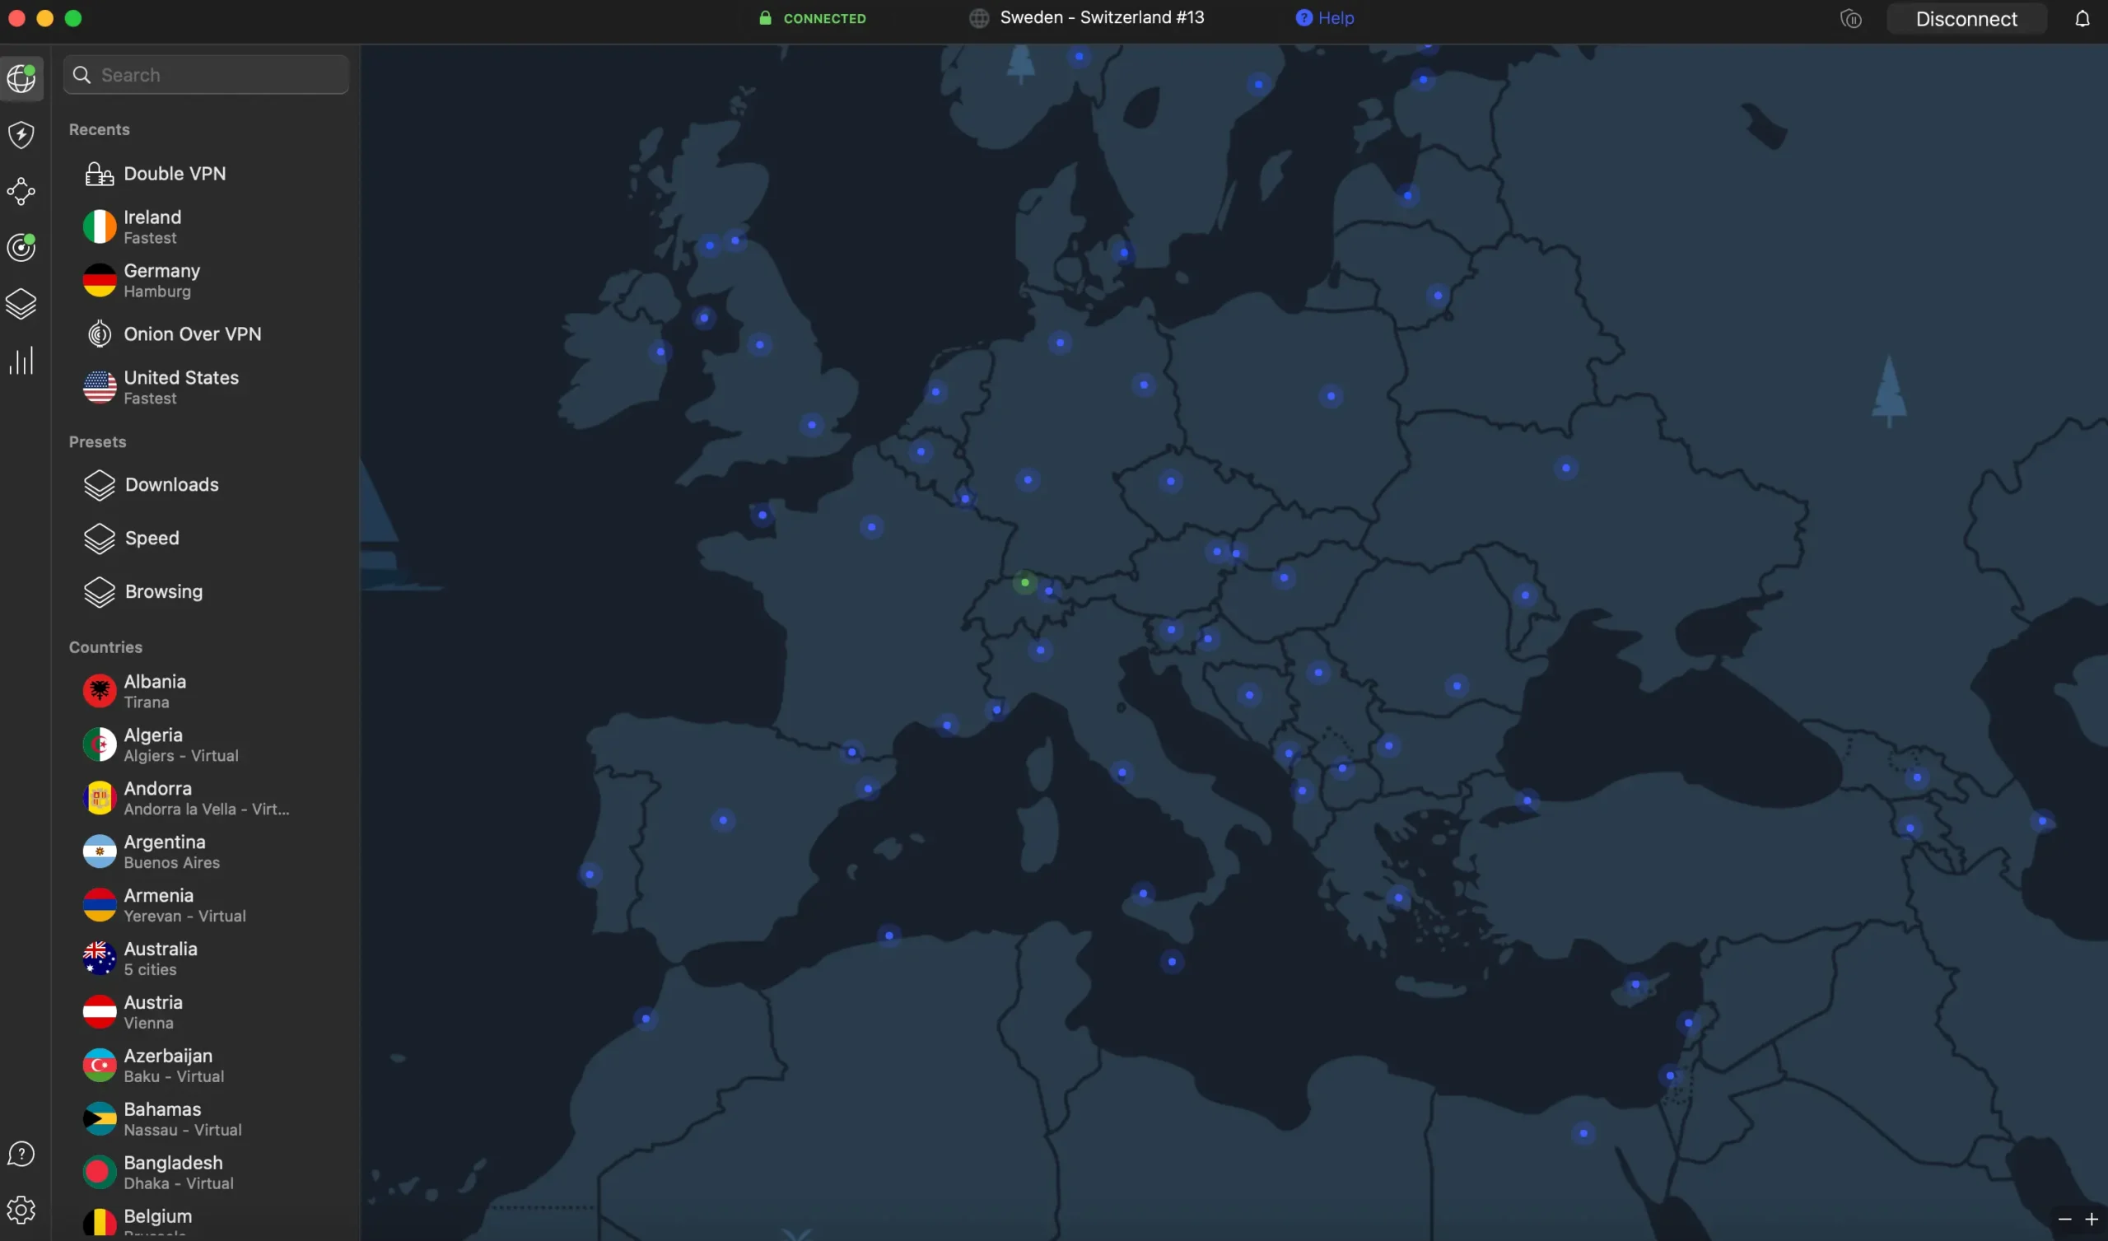Connect to Andorra la Vella
The height and width of the screenshot is (1241, 2108).
[x=207, y=798]
